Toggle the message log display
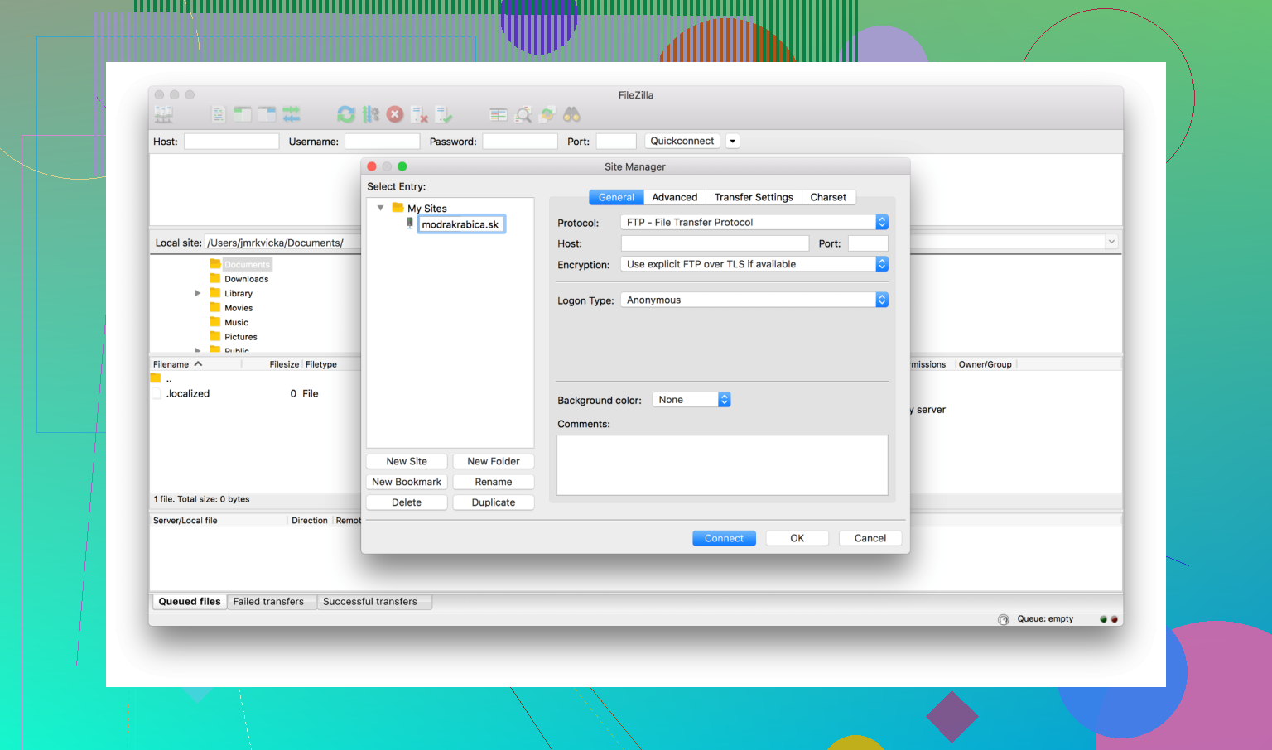 point(219,115)
